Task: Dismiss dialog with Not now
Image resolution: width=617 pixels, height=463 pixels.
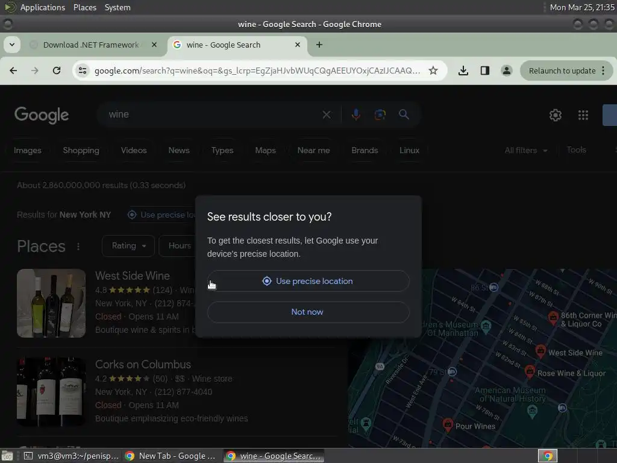Action: [308, 312]
